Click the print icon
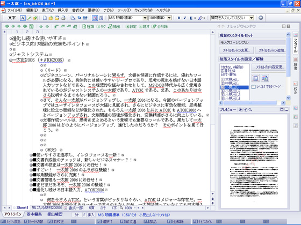301x225 pixels. 63,18
